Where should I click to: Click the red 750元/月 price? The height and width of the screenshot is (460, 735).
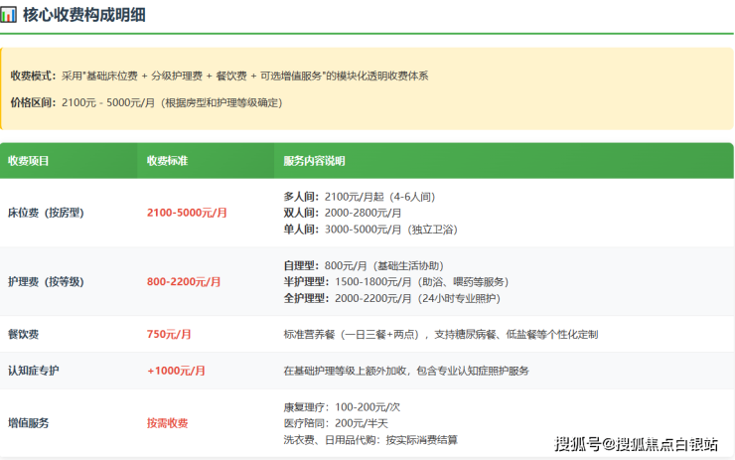[169, 335]
